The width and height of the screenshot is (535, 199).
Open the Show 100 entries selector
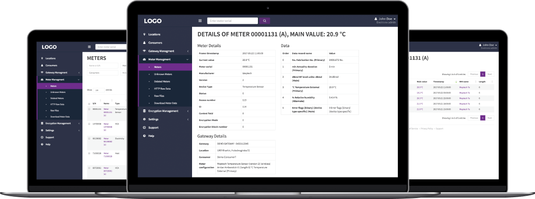pyautogui.click(x=99, y=90)
